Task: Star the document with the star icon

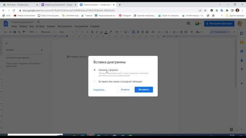Action: [38, 22]
